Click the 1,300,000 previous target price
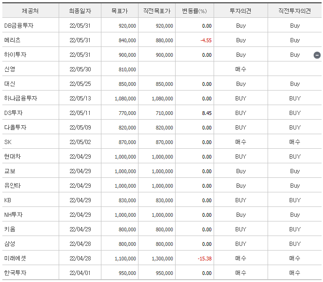 coord(162,259)
